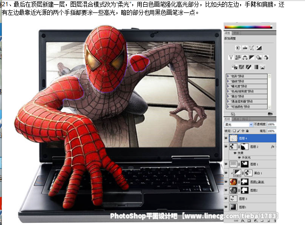Screen dimensions: 305x225
Task: Add a Vibrance adjustment
Action: coord(231,57)
